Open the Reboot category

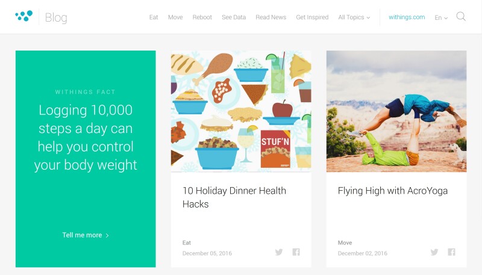[x=202, y=17]
